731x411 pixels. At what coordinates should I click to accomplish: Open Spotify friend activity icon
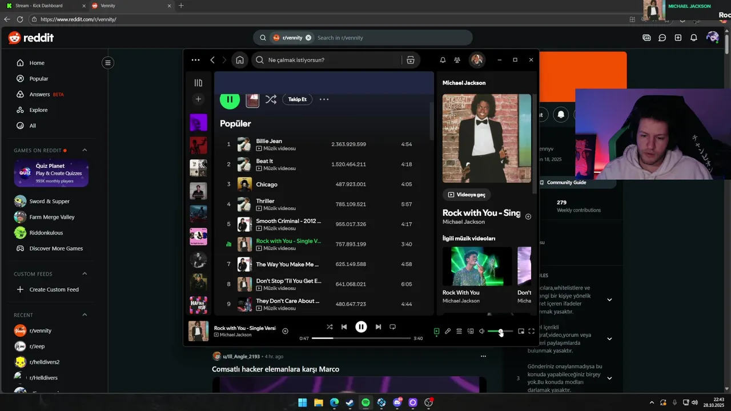(x=457, y=60)
